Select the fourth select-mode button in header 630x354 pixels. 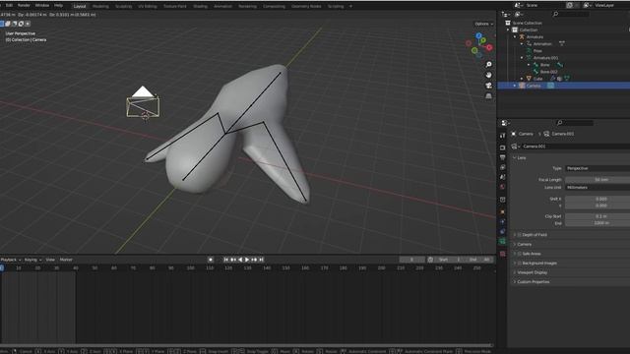pos(21,24)
